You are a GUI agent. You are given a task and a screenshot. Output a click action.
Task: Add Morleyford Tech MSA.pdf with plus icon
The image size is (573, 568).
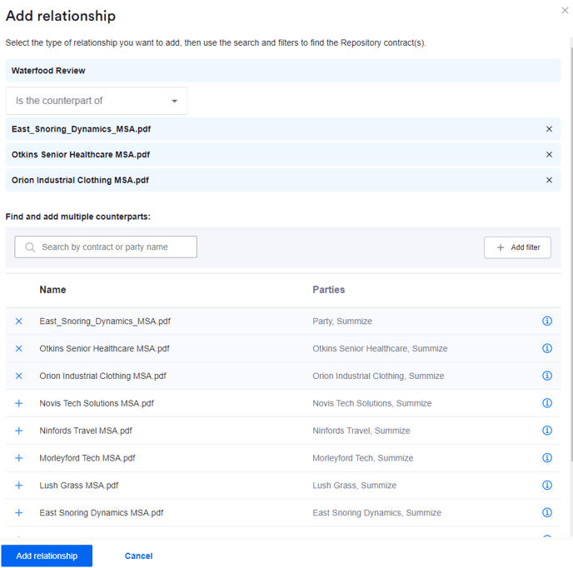click(19, 458)
